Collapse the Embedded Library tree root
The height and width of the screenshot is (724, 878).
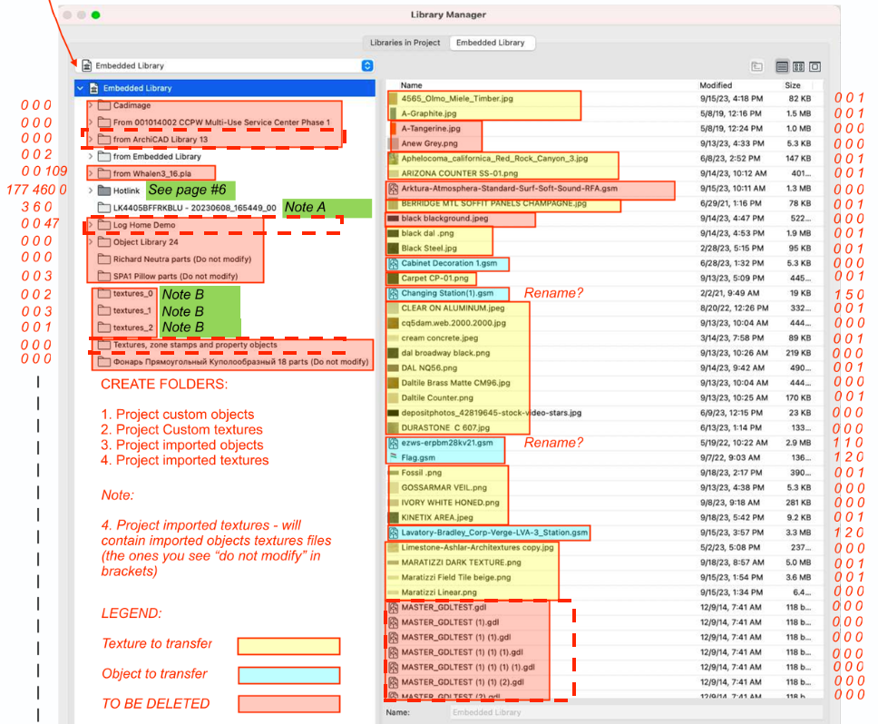point(81,88)
